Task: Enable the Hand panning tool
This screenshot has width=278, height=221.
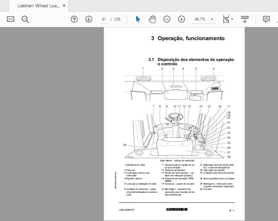Action: pos(152,19)
